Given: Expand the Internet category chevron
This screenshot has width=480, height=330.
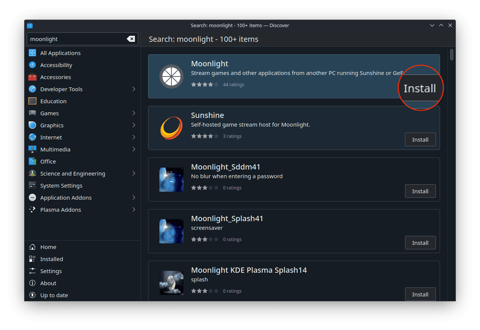Looking at the screenshot, I should click(134, 137).
